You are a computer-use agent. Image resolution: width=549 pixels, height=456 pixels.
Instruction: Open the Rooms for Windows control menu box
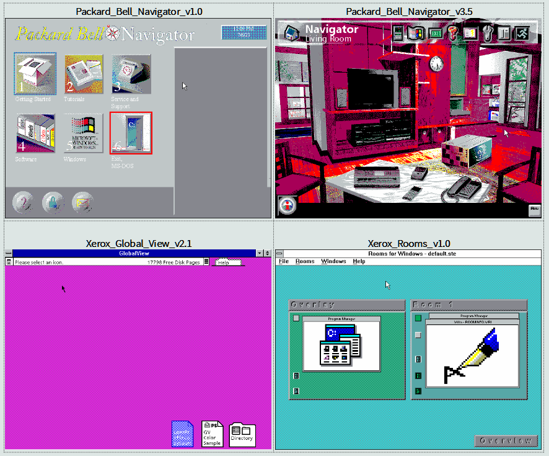279,253
